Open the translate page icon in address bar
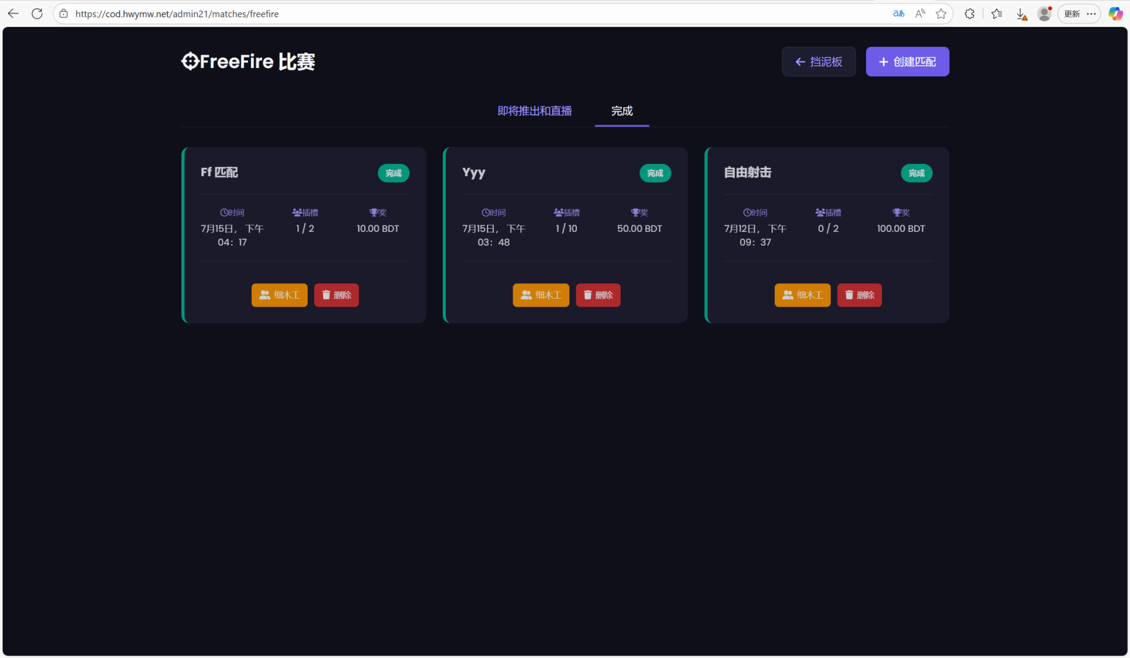Image resolution: width=1130 pixels, height=658 pixels. [x=898, y=13]
